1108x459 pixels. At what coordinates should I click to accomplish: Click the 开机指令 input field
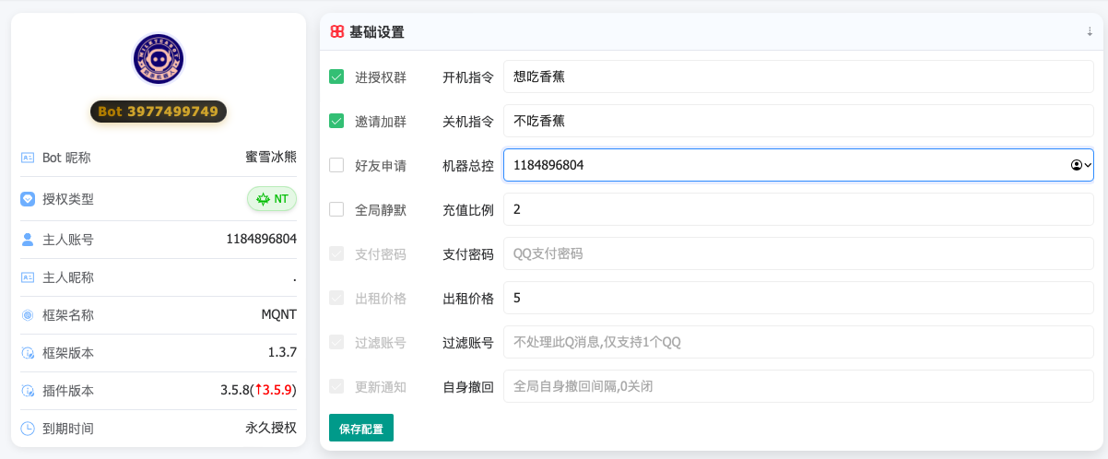coord(797,77)
